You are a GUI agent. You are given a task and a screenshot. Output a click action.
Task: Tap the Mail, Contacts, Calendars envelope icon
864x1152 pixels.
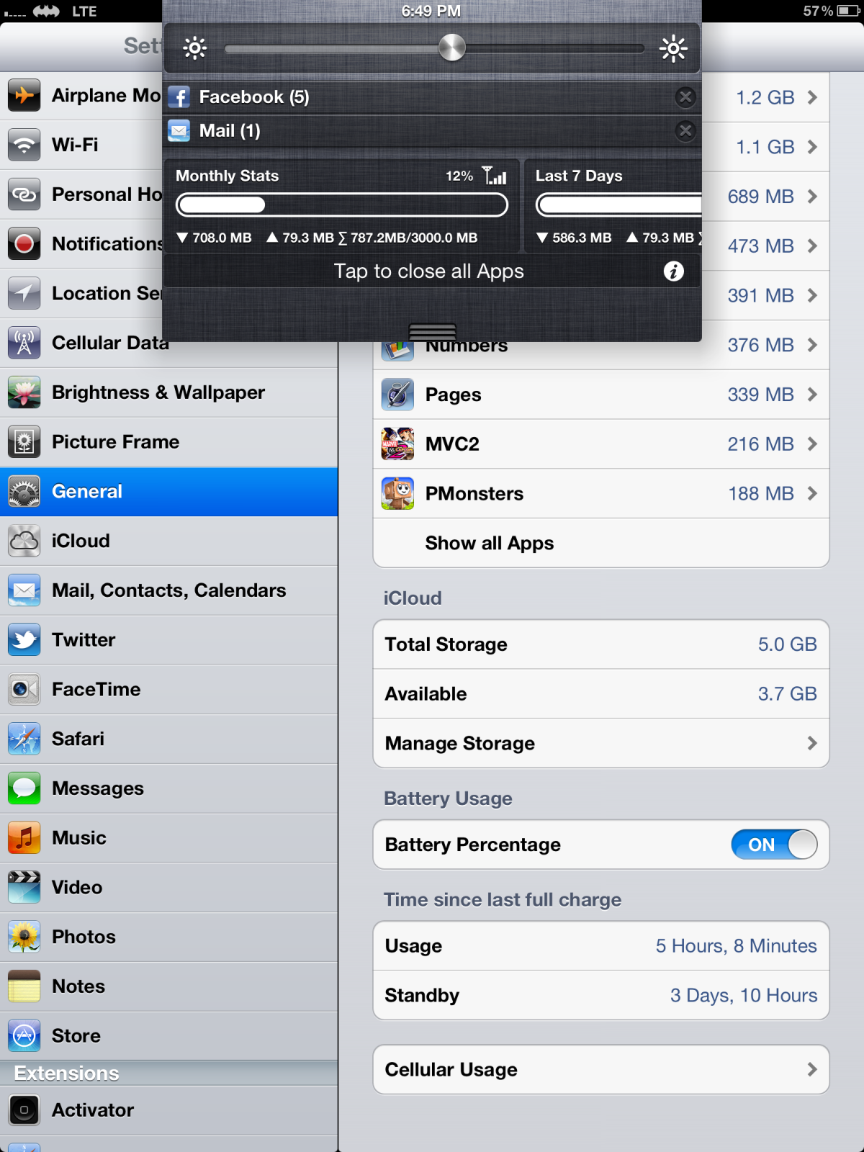tap(24, 590)
